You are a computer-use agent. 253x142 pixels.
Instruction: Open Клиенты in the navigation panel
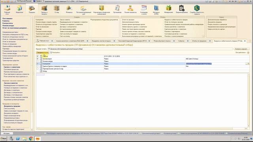6,21
